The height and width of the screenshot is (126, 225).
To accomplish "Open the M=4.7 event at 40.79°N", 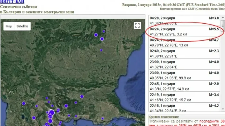I will pos(184,42).
